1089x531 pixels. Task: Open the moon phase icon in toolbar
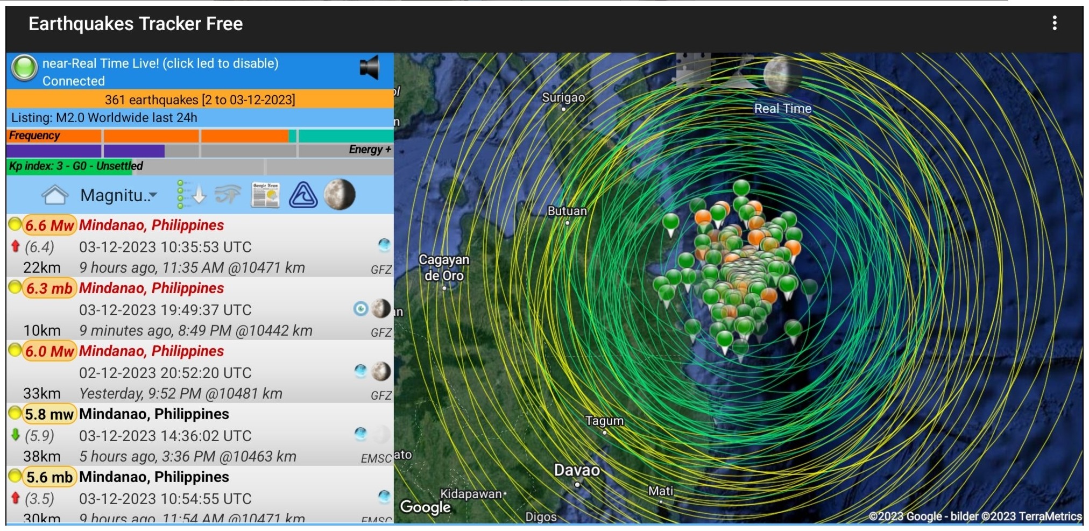(340, 195)
